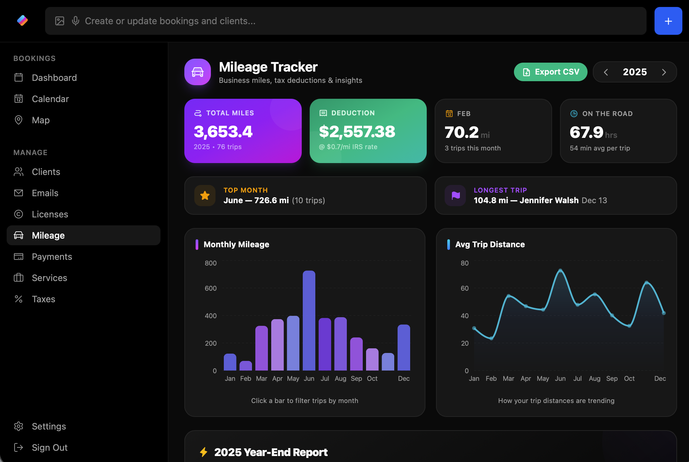Click the left chevron to view previous year
Image resolution: width=689 pixels, height=462 pixels.
pyautogui.click(x=606, y=72)
